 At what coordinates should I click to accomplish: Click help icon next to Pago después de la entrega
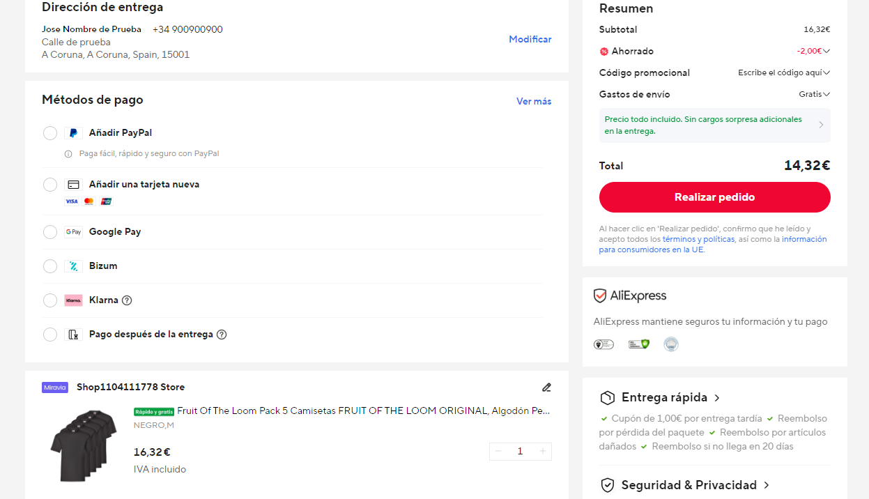(x=222, y=335)
